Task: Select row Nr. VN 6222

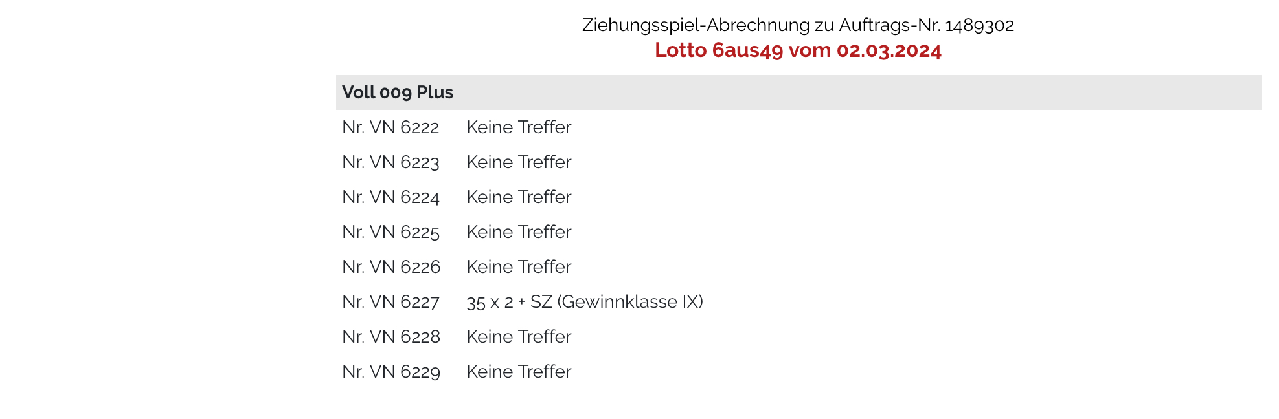Action: pos(798,127)
